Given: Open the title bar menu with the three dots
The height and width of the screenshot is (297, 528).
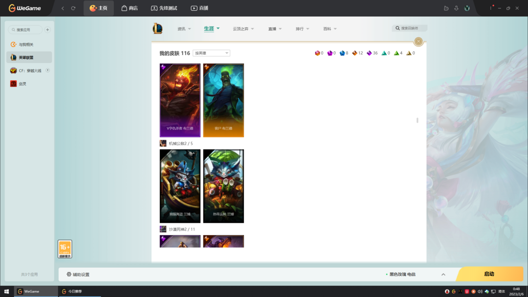Looking at the screenshot, I should [x=491, y=8].
